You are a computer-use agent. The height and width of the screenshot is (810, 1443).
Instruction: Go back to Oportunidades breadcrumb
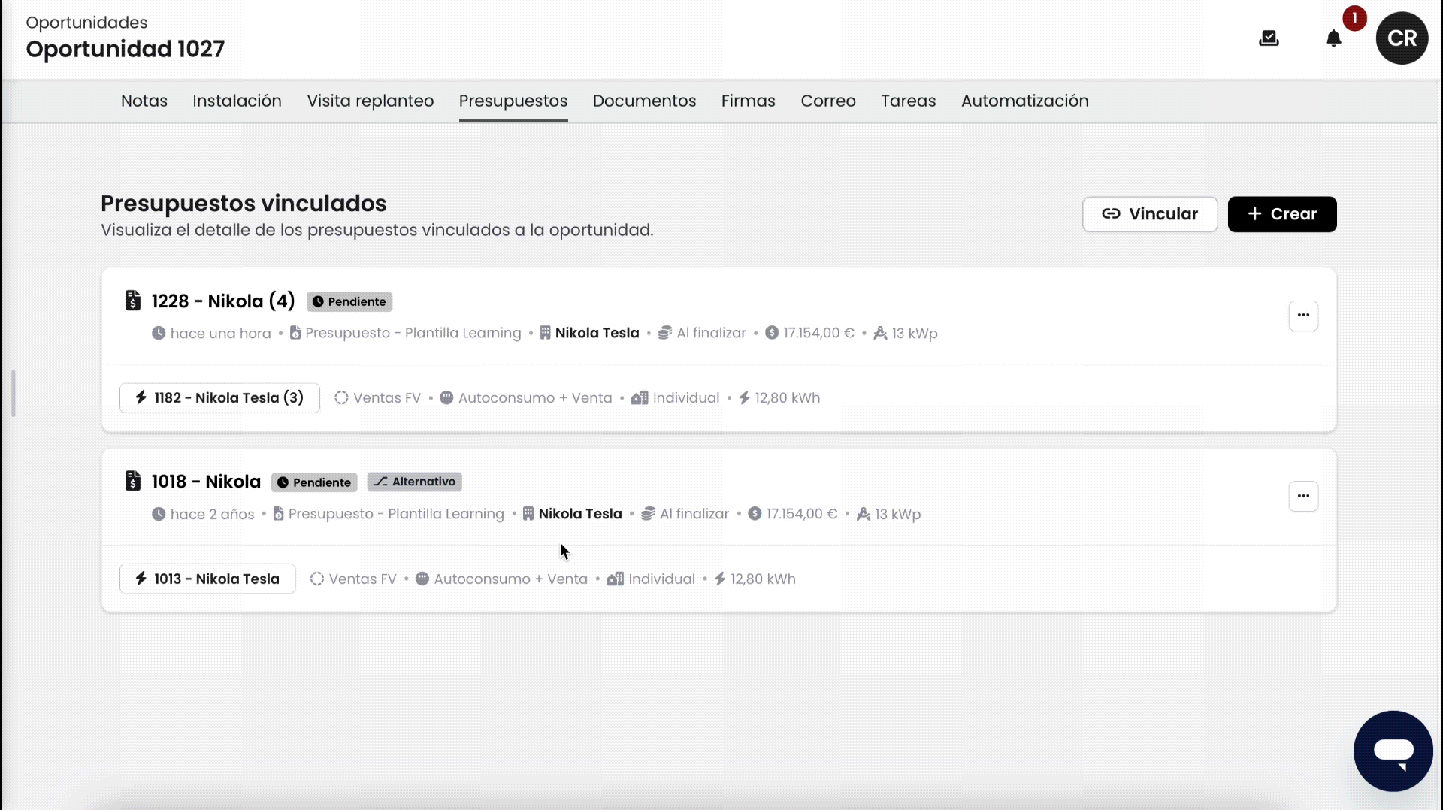point(86,23)
